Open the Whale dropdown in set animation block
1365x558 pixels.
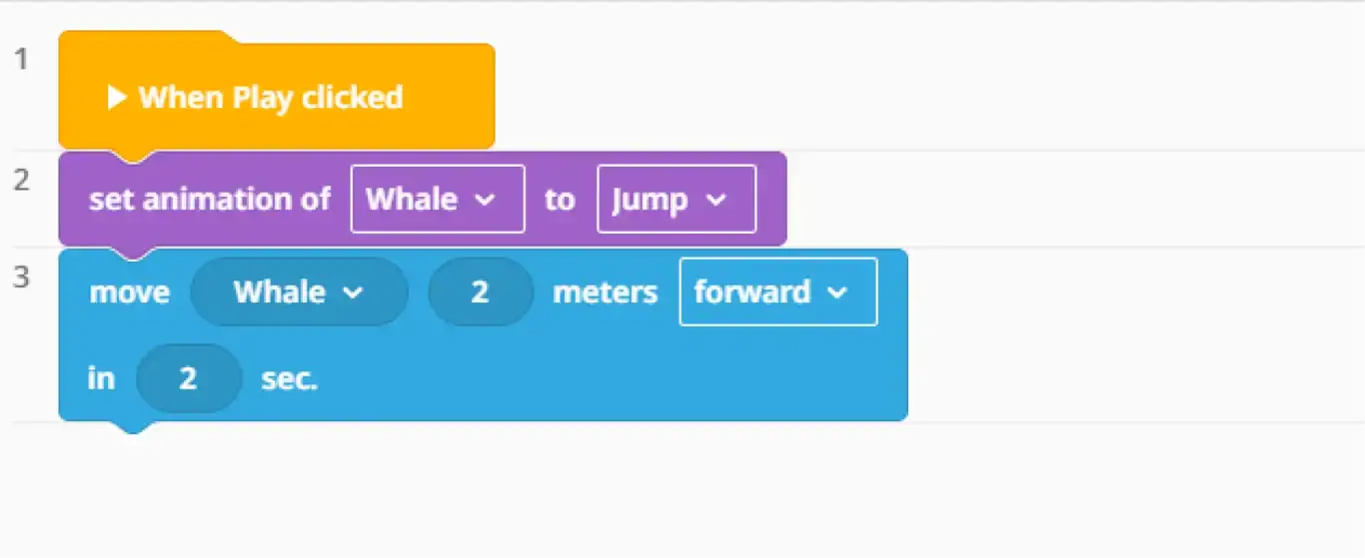(437, 199)
